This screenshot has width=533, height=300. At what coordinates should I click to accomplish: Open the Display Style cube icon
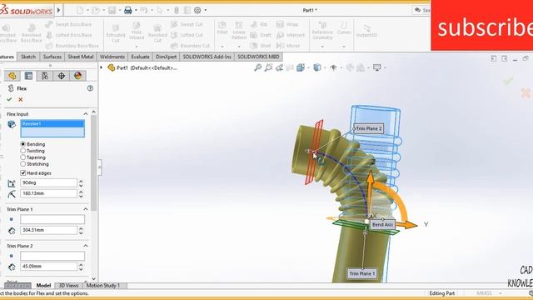tap(317, 67)
